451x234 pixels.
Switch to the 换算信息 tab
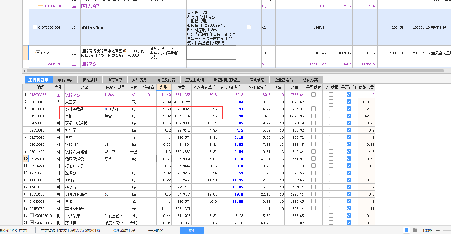[115, 80]
